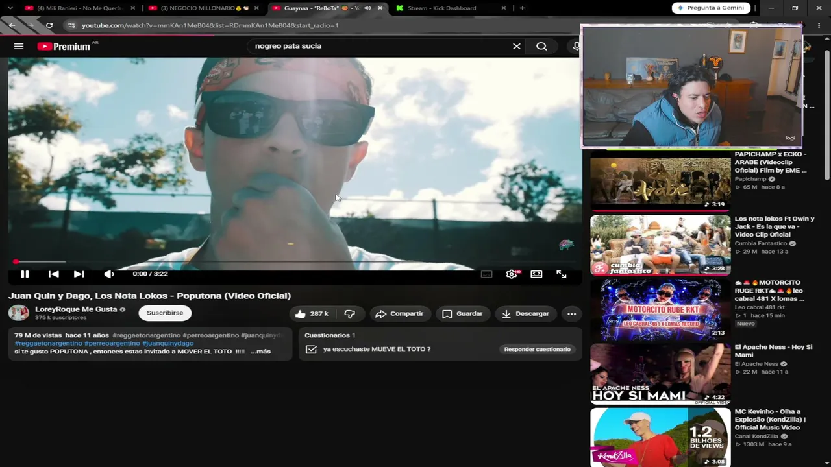This screenshot has height=467, width=831.
Task: Clear the search query with the X
Action: (517, 46)
